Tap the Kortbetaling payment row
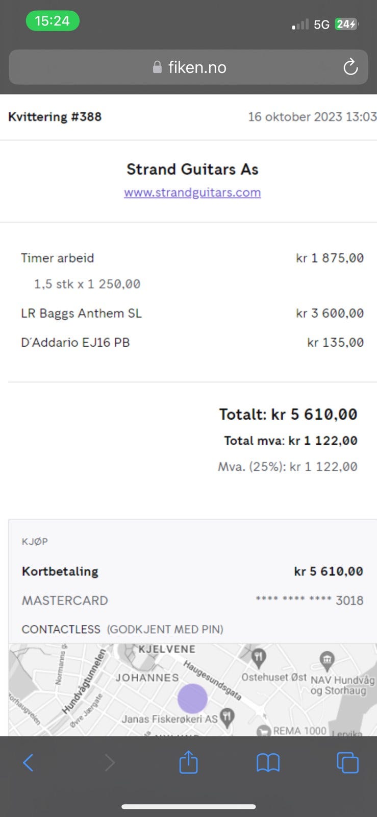377x817 pixels. click(60, 571)
